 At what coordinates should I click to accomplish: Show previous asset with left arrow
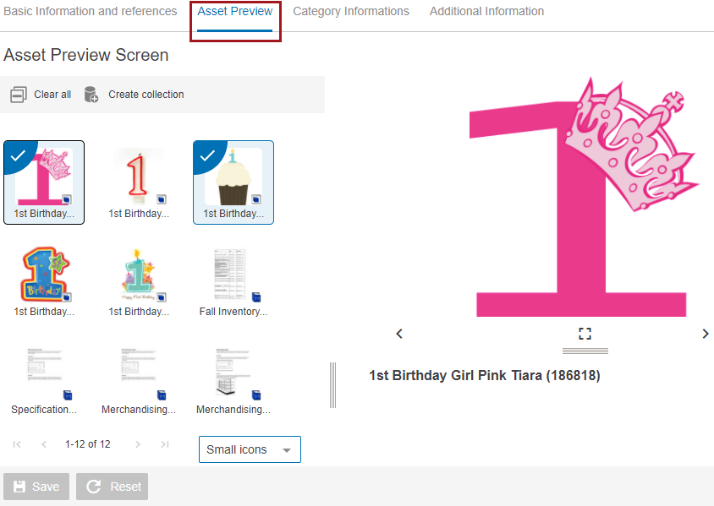click(x=399, y=334)
